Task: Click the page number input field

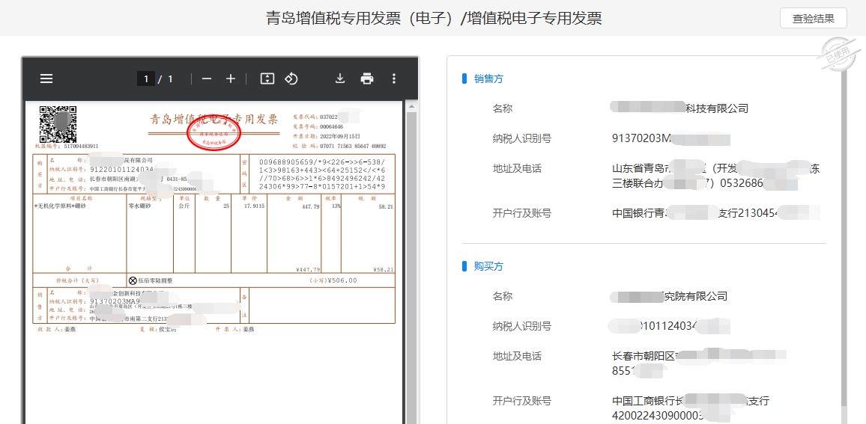Action: (x=146, y=79)
